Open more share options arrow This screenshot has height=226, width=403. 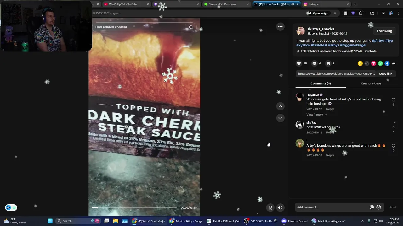[394, 63]
